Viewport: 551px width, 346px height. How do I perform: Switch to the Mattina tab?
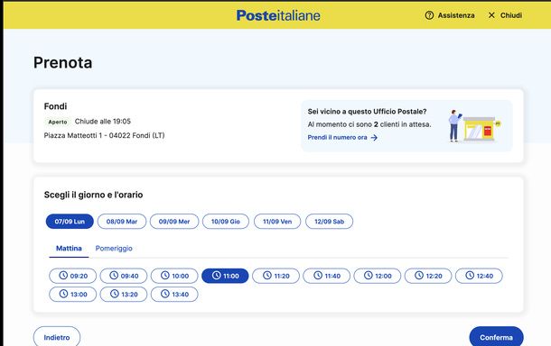click(x=69, y=248)
